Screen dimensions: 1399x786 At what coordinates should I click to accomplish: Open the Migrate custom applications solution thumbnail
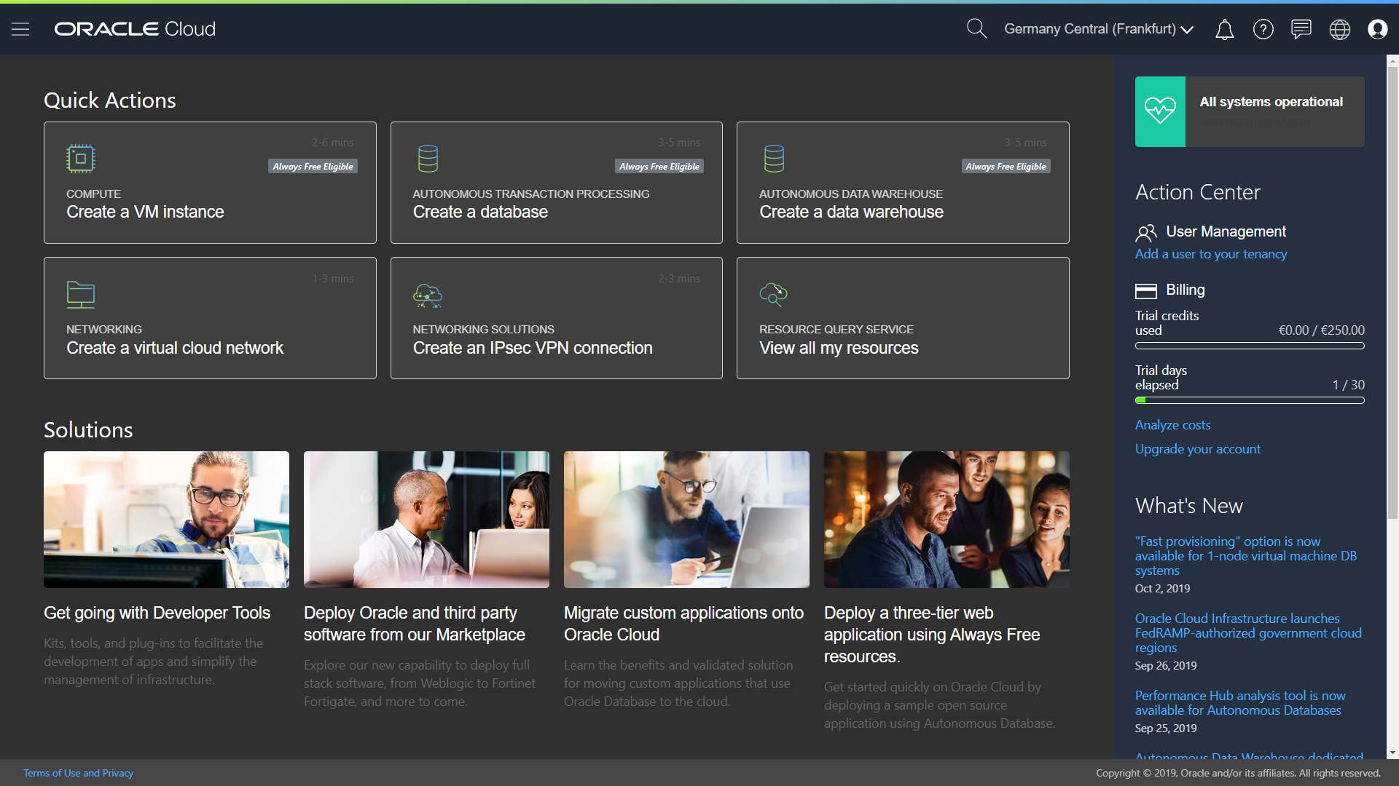click(686, 519)
